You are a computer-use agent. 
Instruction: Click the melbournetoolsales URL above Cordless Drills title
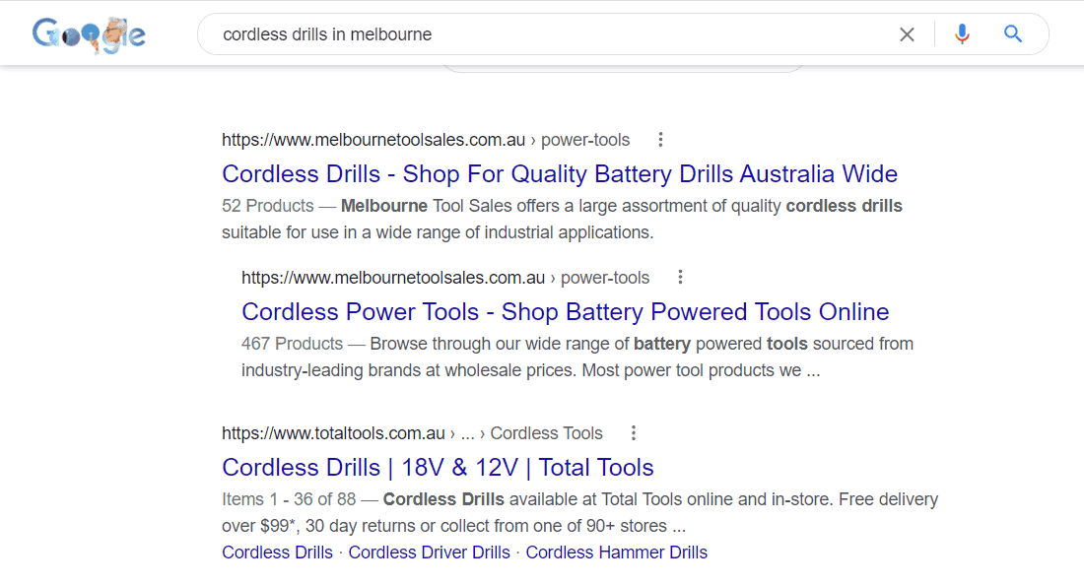click(x=373, y=140)
